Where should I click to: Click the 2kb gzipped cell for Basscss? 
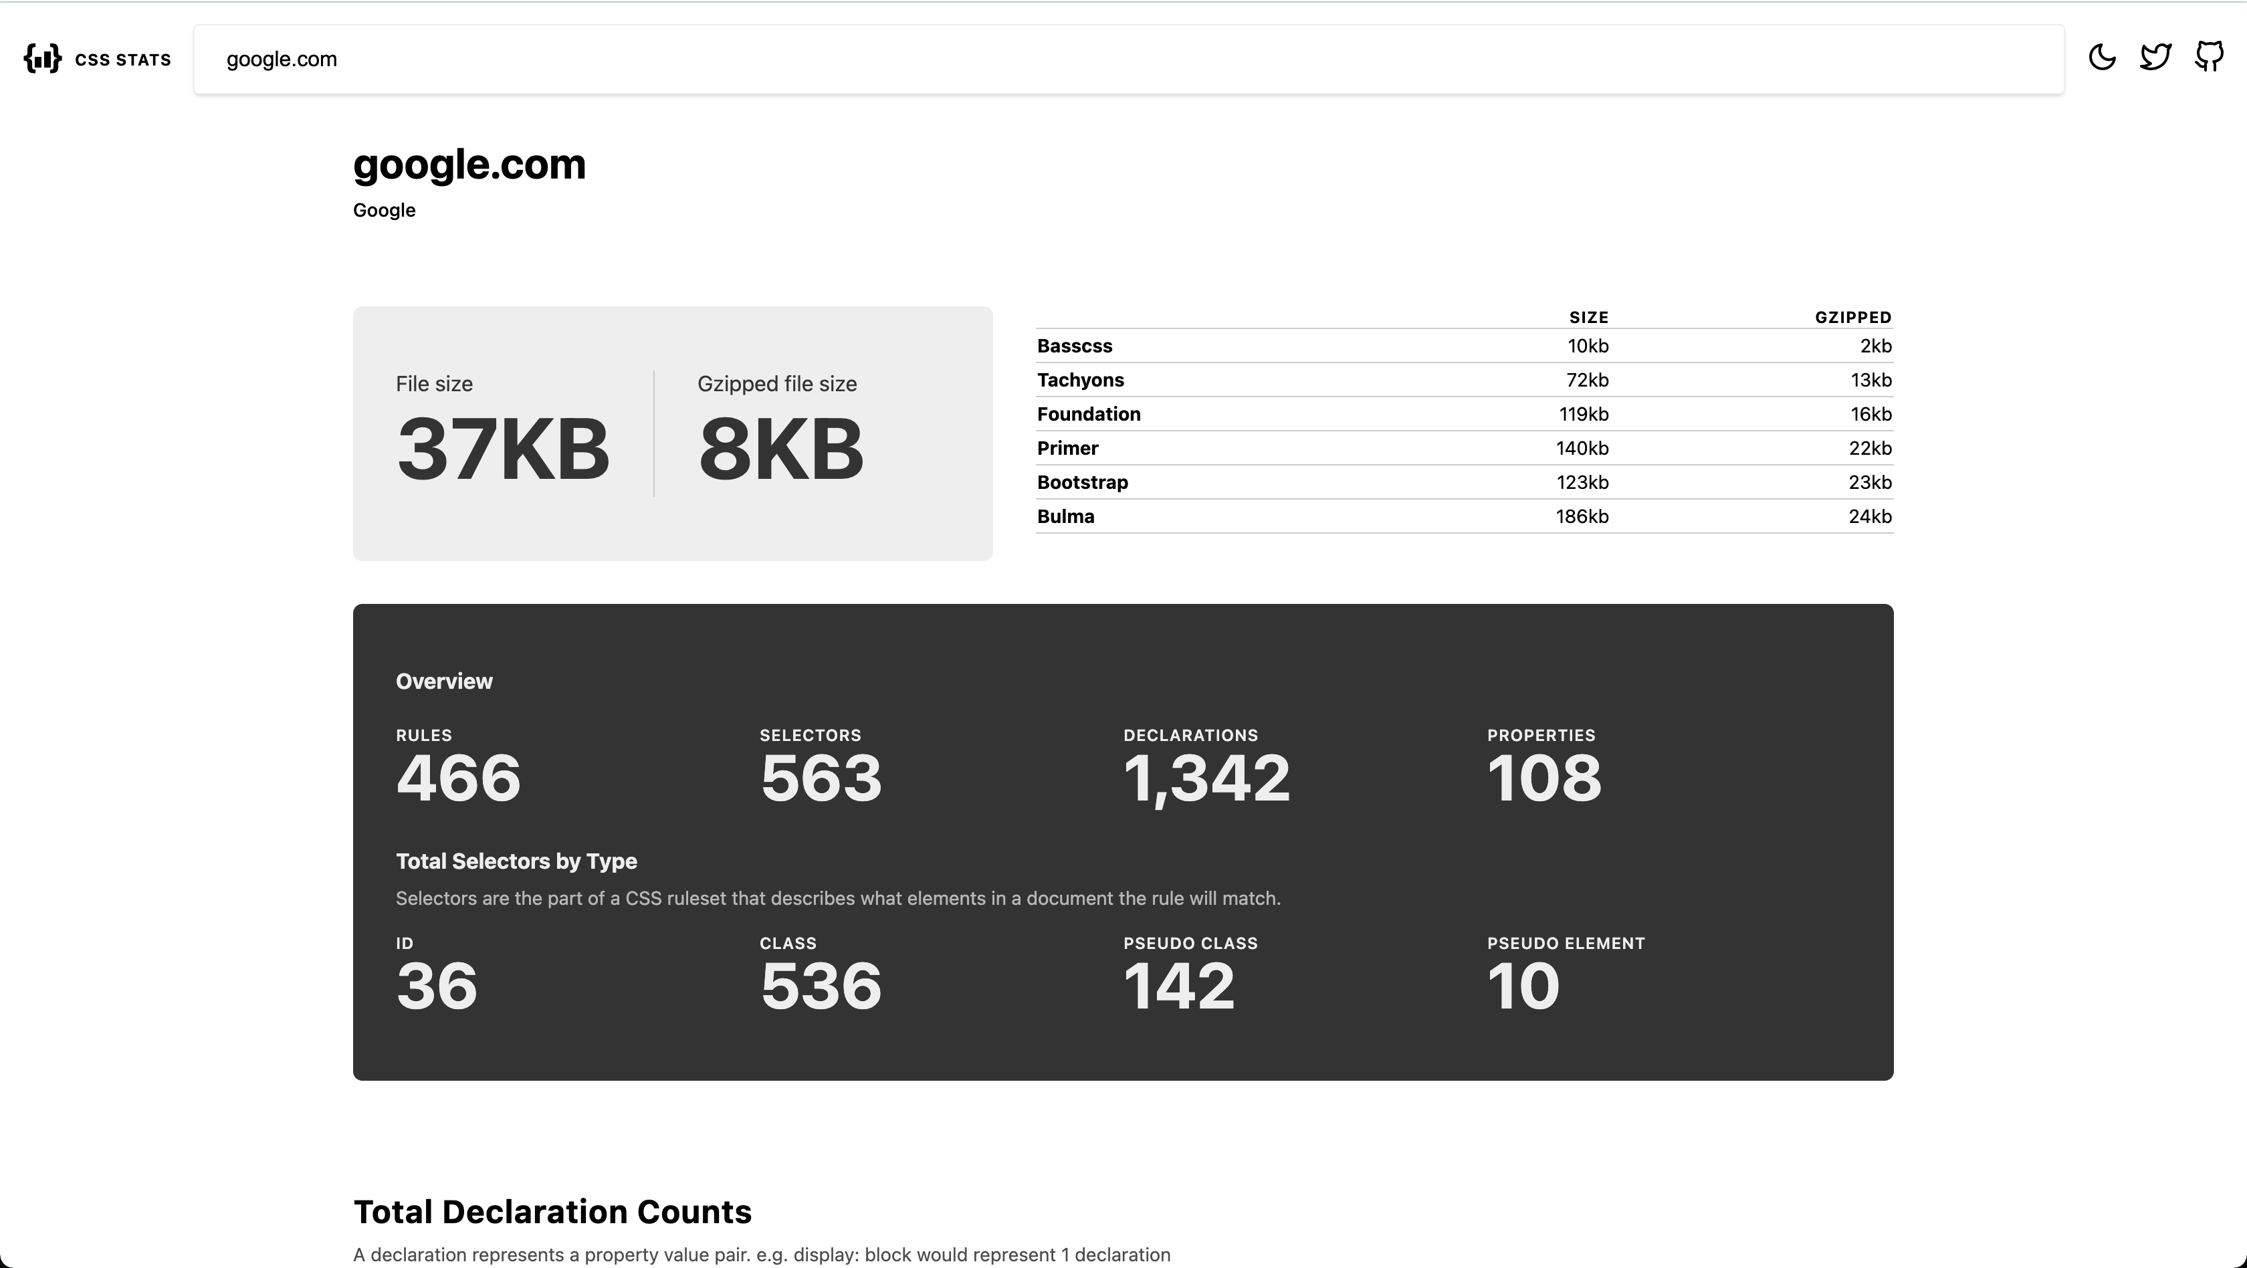(x=1875, y=346)
